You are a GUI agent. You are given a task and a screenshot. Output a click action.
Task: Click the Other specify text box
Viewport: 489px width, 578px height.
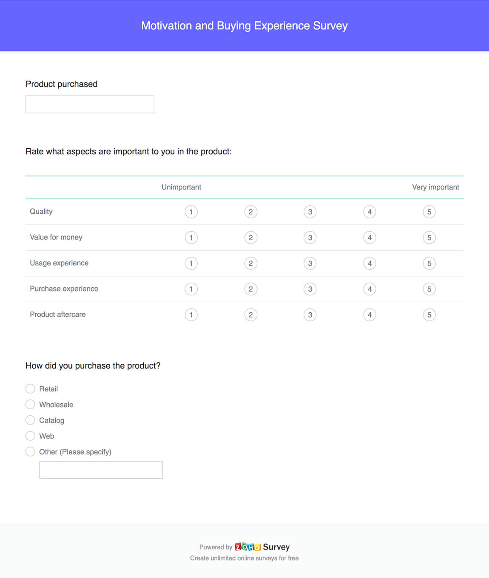(x=101, y=470)
